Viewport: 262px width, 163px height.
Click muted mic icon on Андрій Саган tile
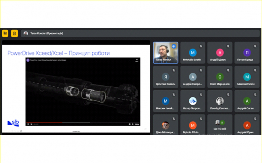click(255, 95)
